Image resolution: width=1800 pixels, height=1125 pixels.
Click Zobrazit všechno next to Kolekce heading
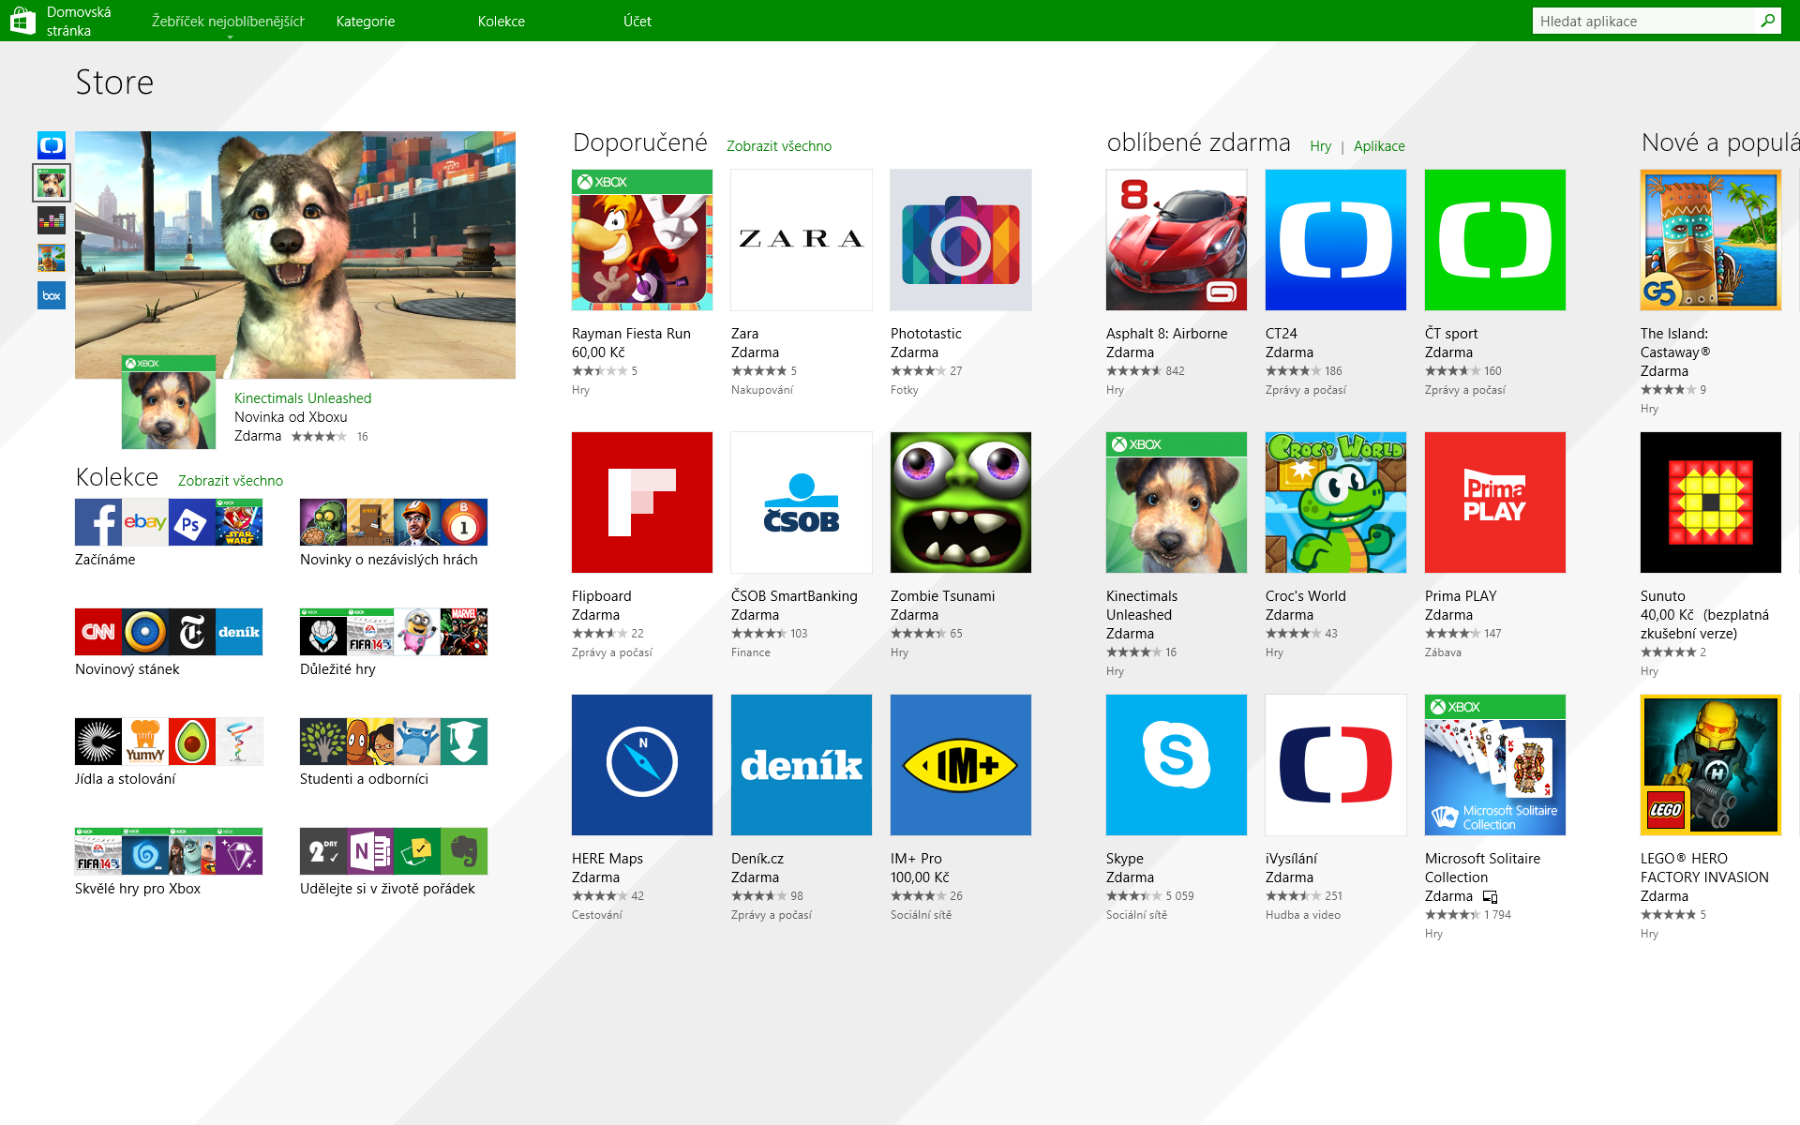[x=231, y=481]
